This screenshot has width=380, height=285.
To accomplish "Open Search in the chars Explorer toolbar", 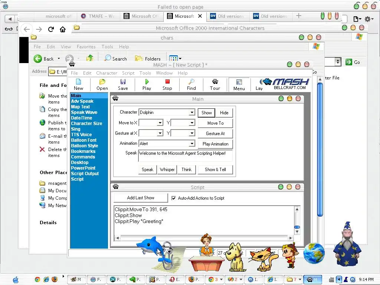I will [x=116, y=58].
